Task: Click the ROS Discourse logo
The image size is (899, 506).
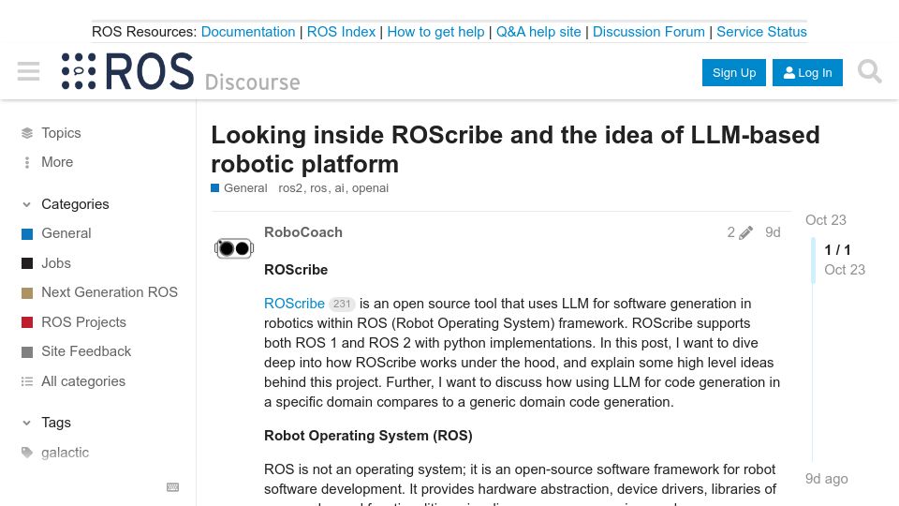Action: coord(181,71)
